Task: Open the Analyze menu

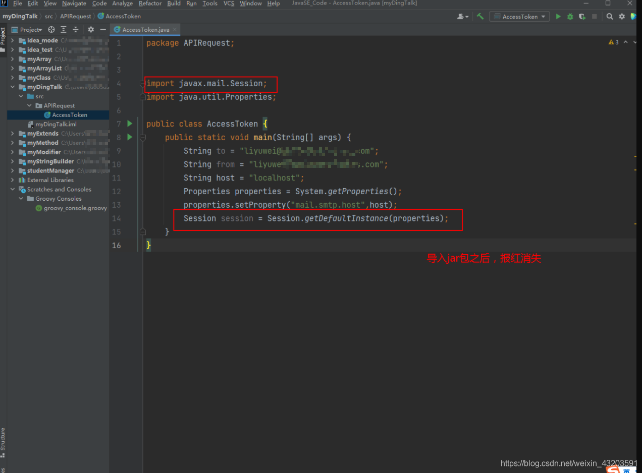Action: click(x=123, y=4)
